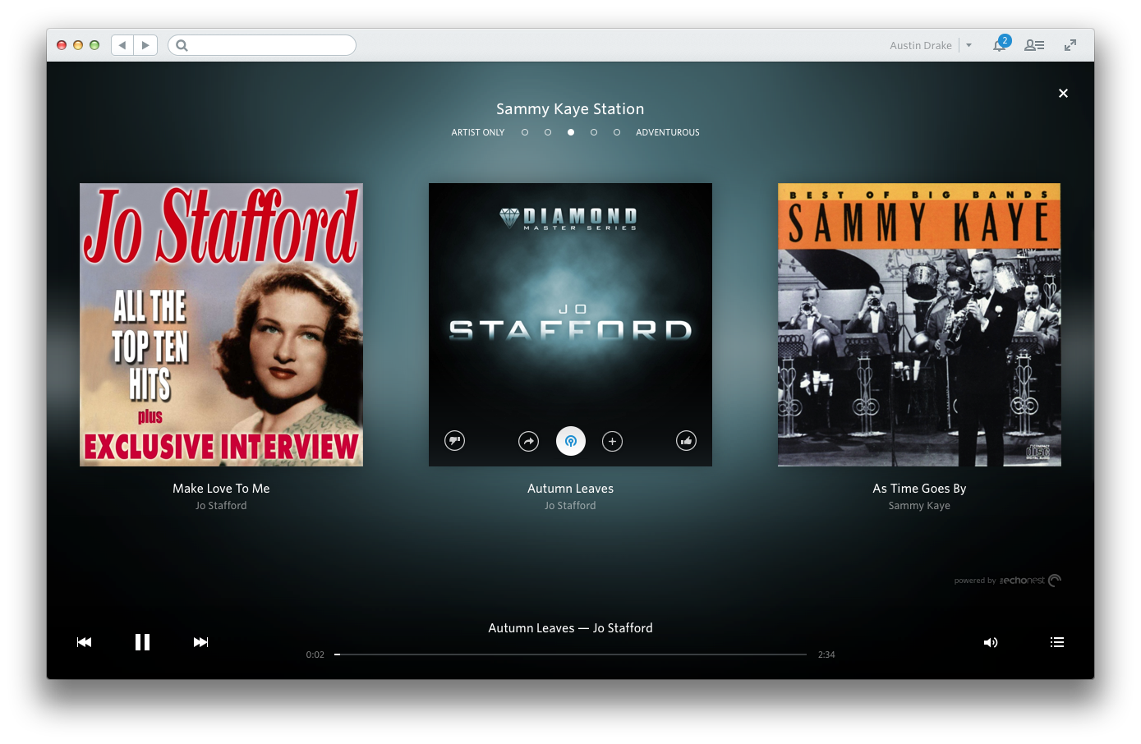Skip to the next track
Viewport: 1141px width, 744px height.
(200, 642)
